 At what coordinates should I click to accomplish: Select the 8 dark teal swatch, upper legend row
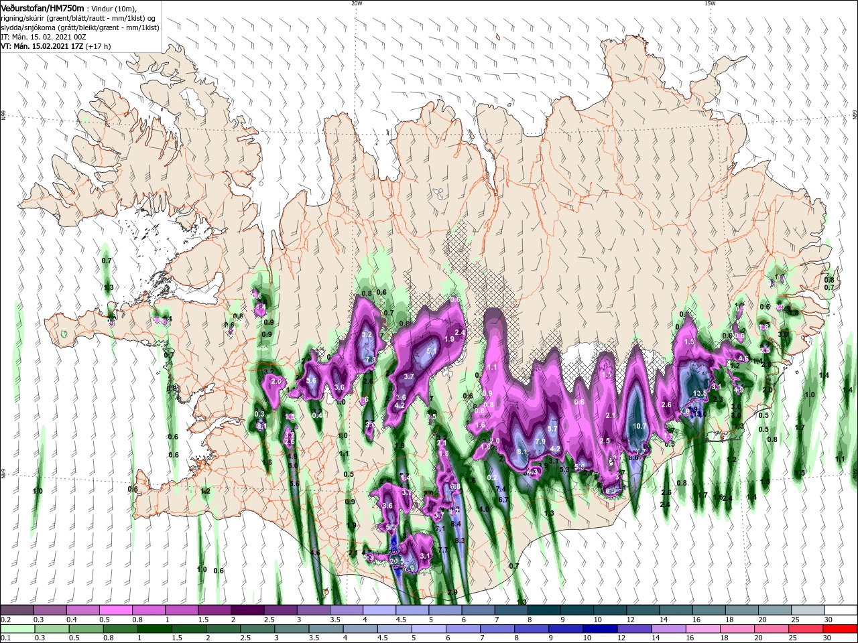544,610
